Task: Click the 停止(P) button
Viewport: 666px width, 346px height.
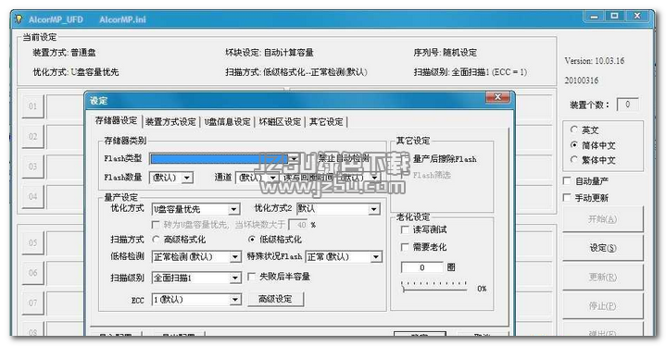Action: click(x=602, y=305)
